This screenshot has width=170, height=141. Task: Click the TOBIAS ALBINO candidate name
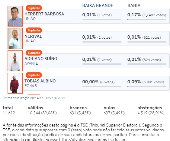coord(40,81)
